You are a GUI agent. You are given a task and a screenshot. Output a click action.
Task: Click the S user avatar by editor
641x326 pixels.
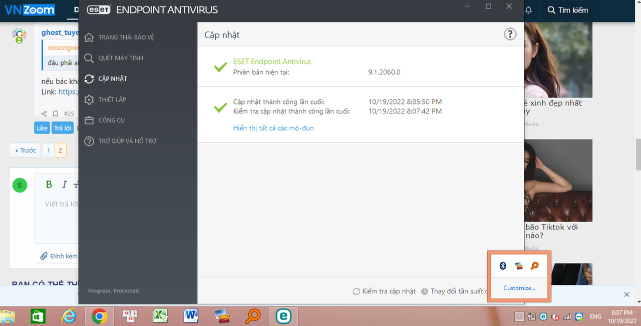(20, 185)
